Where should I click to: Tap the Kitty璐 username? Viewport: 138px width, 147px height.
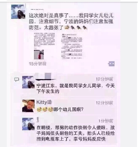[44, 102]
